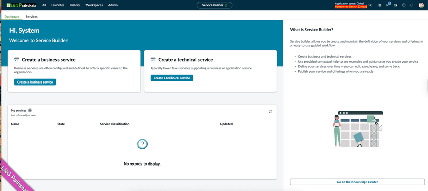Click the 'Create a technical service' card heading
This screenshot has height=191, width=428.
pyautogui.click(x=186, y=60)
